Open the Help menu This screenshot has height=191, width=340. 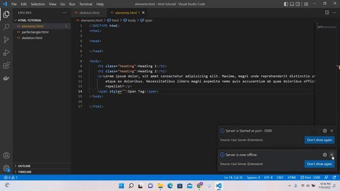[x=100, y=4]
